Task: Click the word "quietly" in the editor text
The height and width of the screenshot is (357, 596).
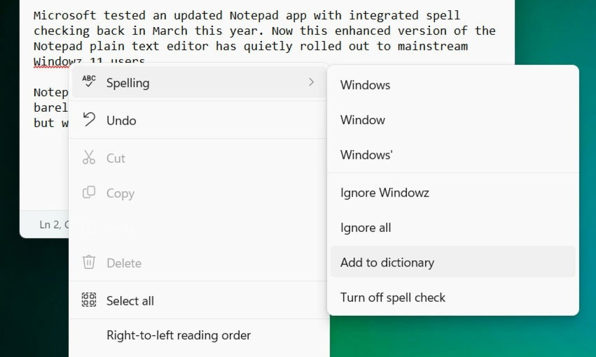Action: tap(268, 46)
